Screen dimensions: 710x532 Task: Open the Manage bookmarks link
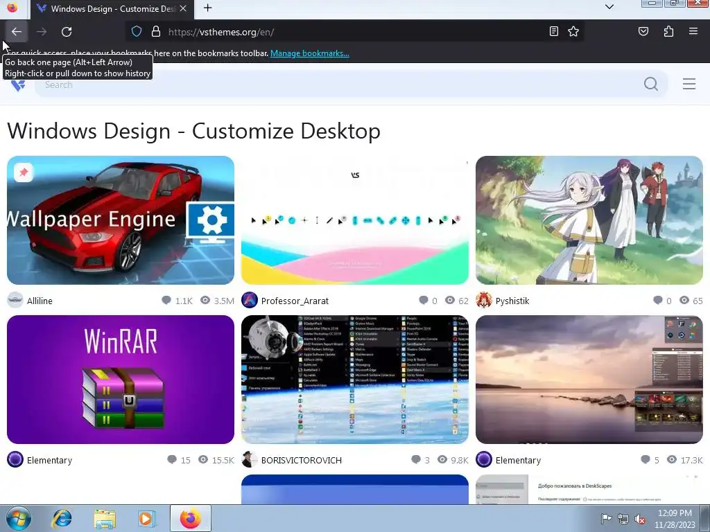310,53
